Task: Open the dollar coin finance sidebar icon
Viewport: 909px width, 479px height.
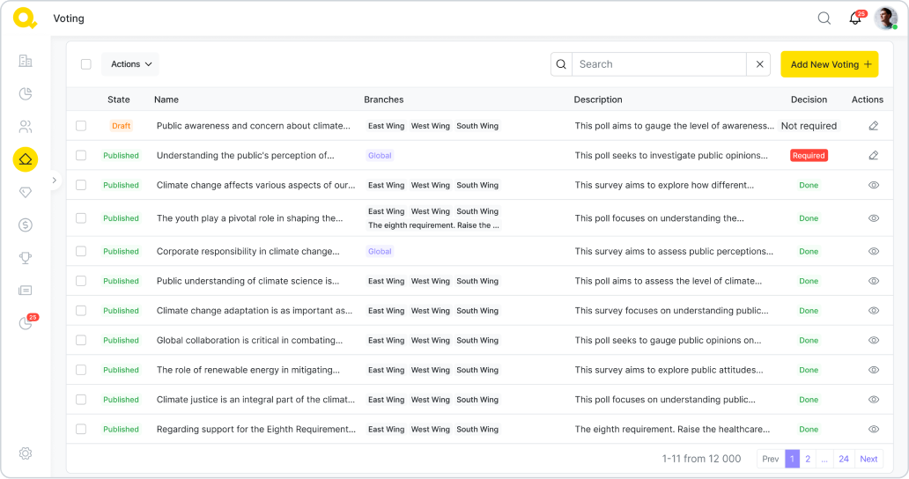Action: pyautogui.click(x=26, y=225)
